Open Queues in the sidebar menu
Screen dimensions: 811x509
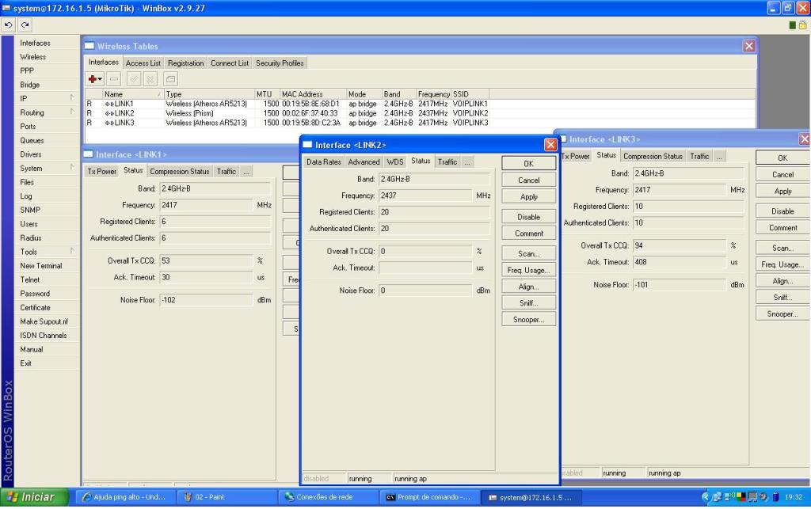[32, 140]
